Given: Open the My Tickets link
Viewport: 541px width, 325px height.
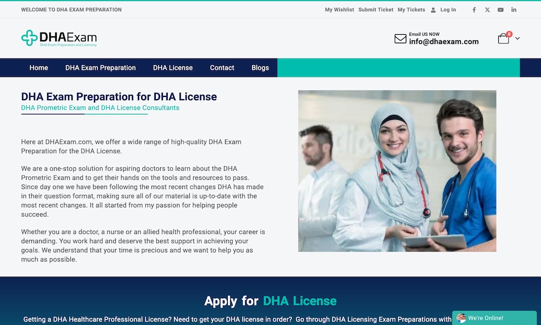Looking at the screenshot, I should coord(411,10).
